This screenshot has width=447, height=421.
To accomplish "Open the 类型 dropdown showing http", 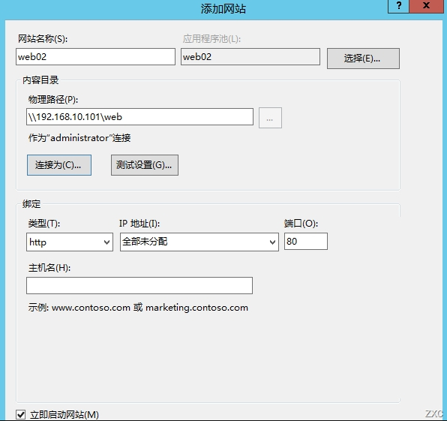I will (70, 242).
